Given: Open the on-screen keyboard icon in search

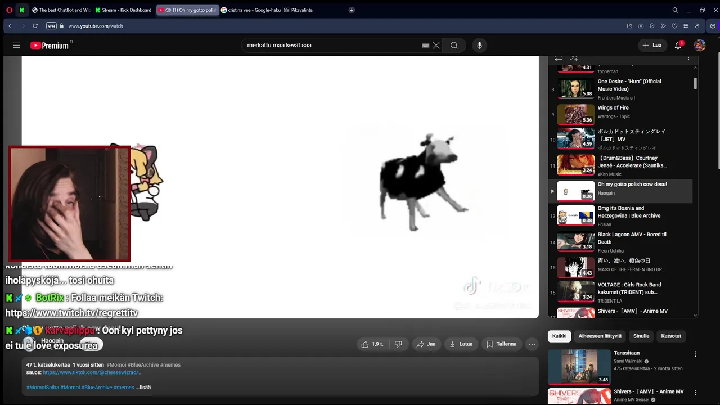Looking at the screenshot, I should pos(426,46).
